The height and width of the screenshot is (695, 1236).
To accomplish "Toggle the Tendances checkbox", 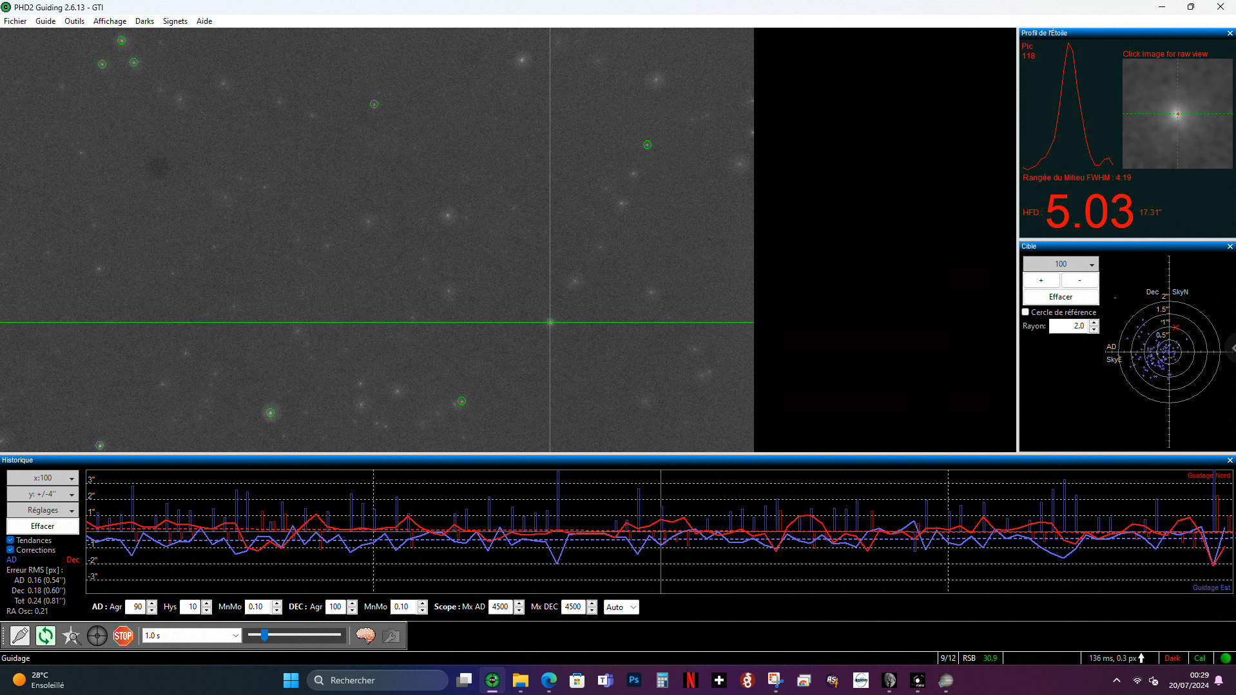I will (x=10, y=540).
